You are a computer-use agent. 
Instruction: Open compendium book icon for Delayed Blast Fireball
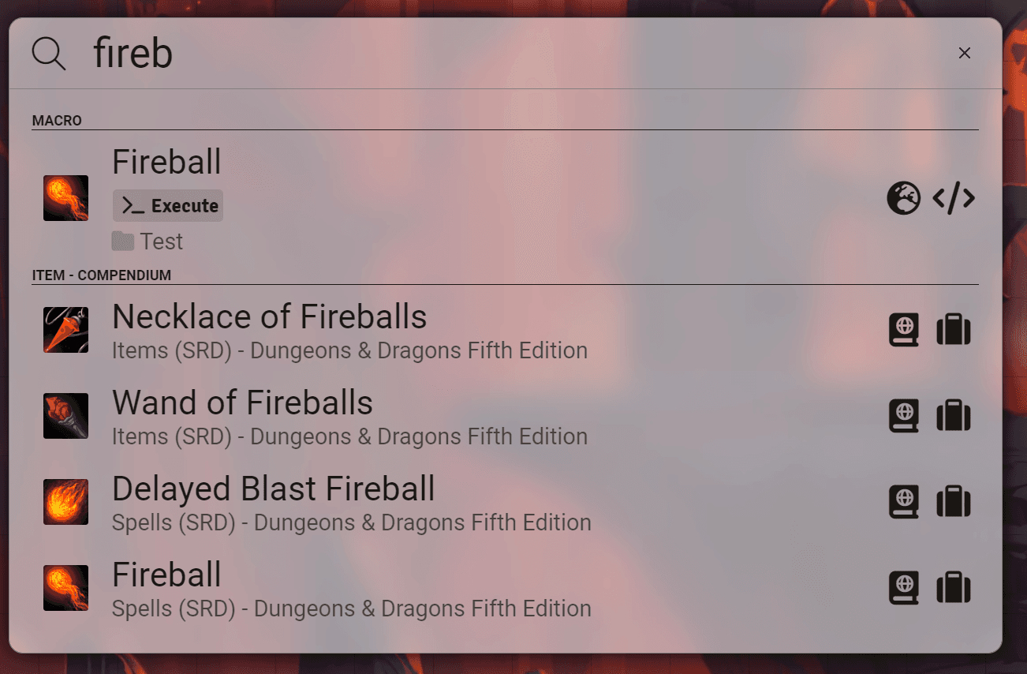(x=904, y=502)
